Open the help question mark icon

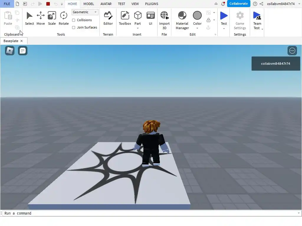(255, 4)
